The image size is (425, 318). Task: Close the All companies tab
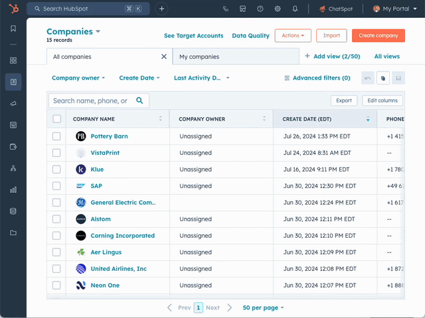point(164,57)
